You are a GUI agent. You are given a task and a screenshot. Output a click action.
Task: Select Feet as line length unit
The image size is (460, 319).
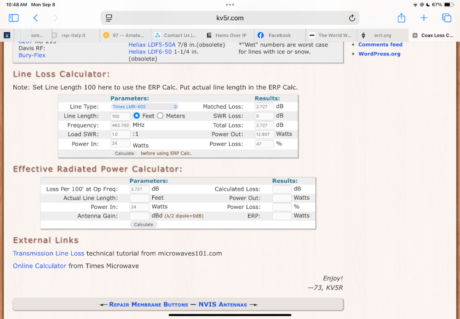pyautogui.click(x=137, y=116)
